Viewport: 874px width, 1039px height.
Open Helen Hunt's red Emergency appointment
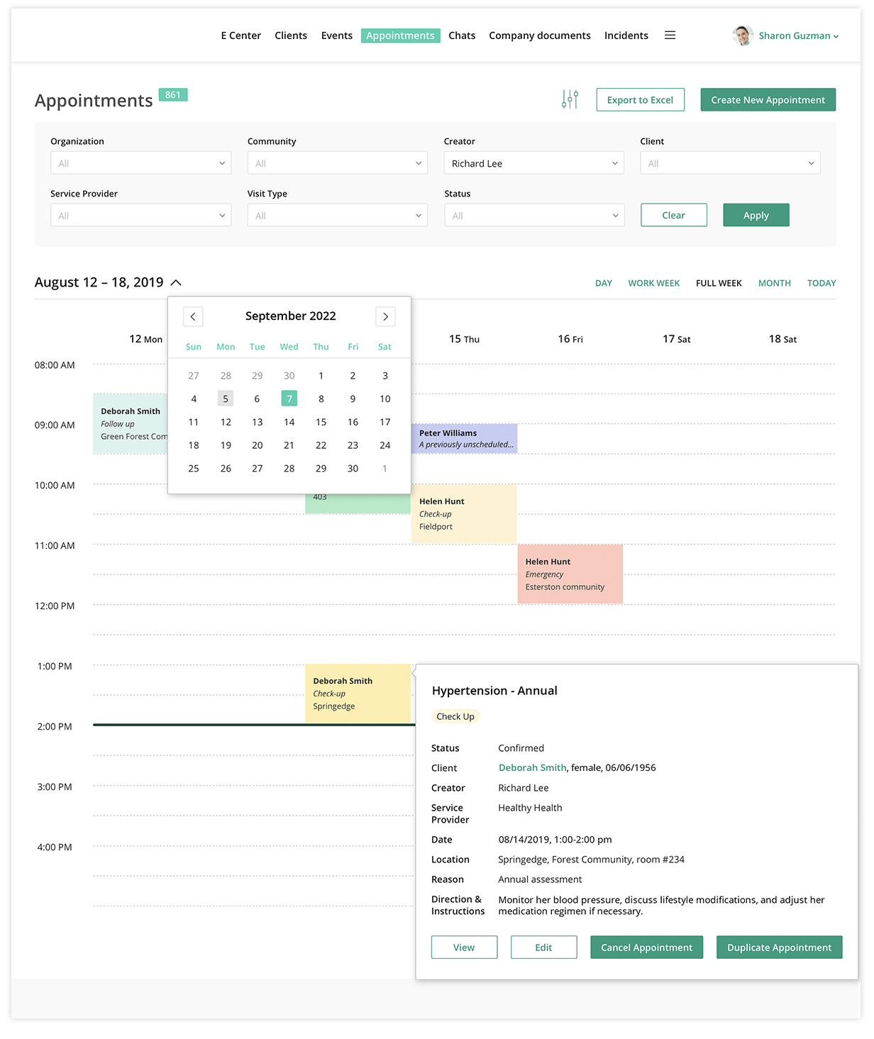tap(570, 574)
